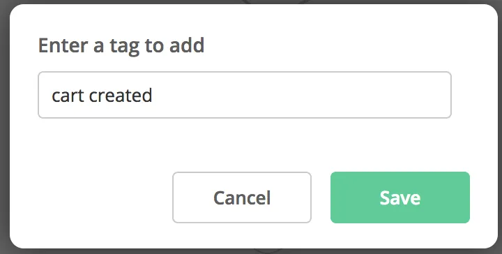The width and height of the screenshot is (502, 254).
Task: Save the 'cart created' tag
Action: click(x=400, y=197)
